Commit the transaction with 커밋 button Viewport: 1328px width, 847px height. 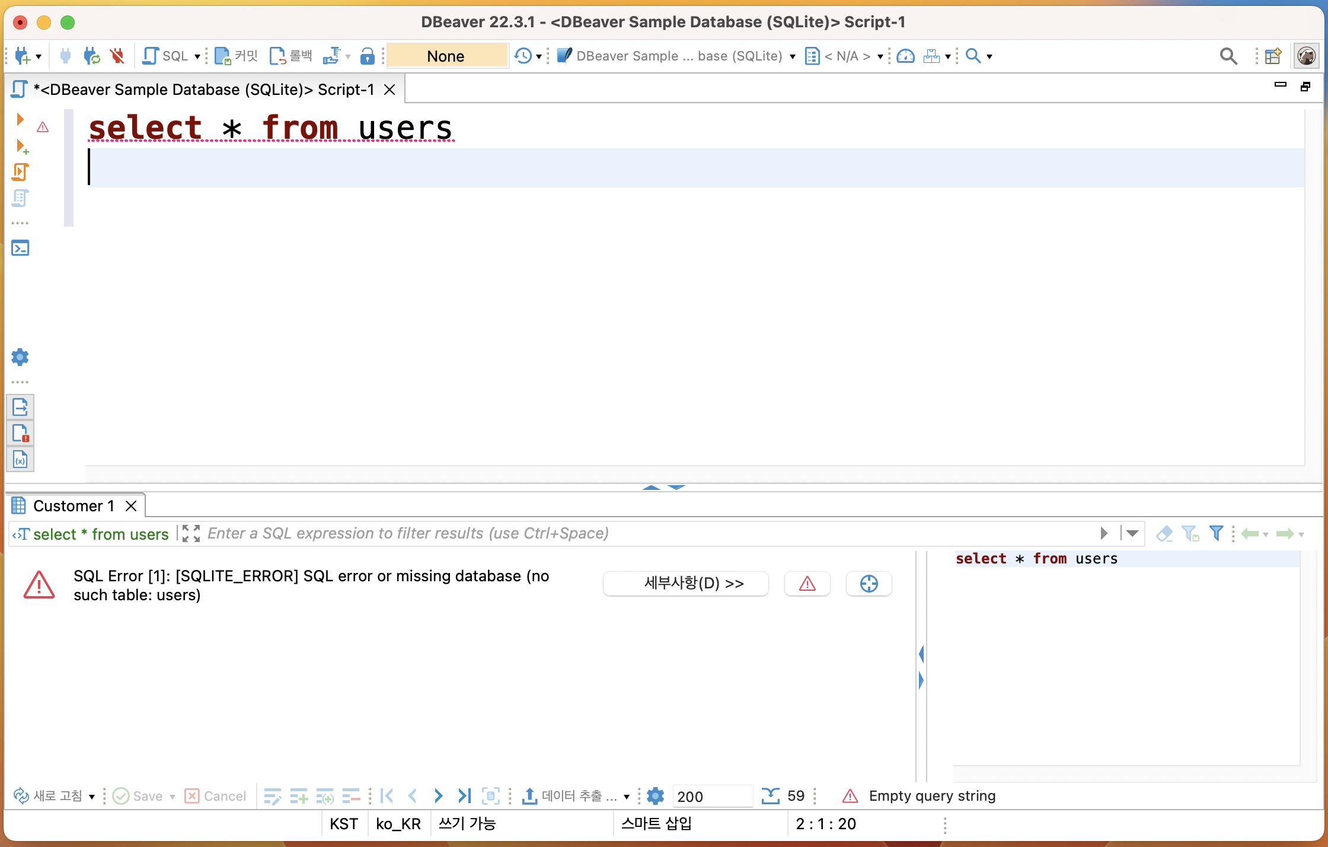click(x=236, y=56)
